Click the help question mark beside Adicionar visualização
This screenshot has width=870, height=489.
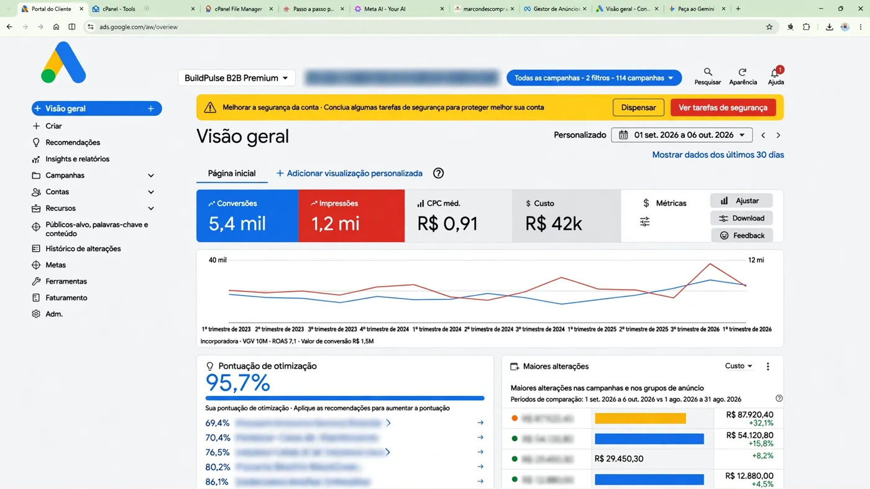click(438, 173)
